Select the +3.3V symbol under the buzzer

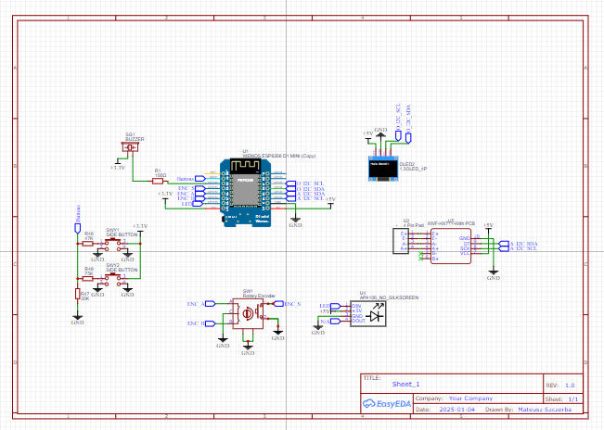tap(118, 164)
